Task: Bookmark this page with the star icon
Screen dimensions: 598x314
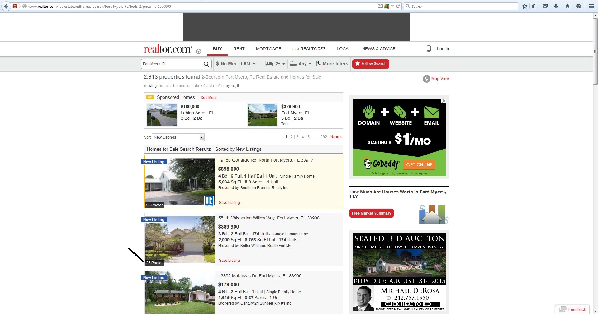Action: (x=525, y=6)
